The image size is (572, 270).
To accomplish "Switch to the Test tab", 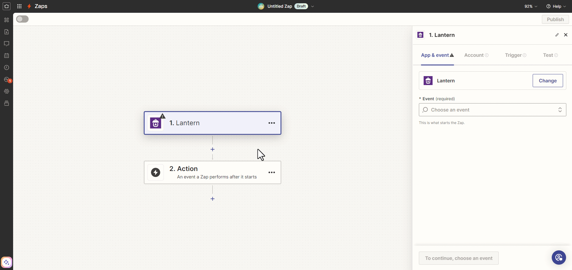I will tap(551, 55).
